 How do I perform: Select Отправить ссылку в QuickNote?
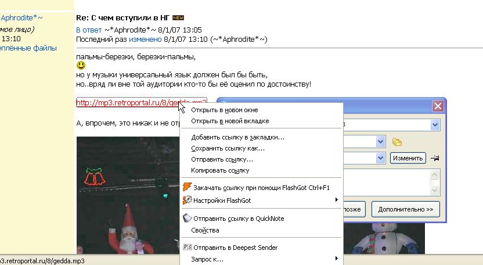tap(261, 219)
